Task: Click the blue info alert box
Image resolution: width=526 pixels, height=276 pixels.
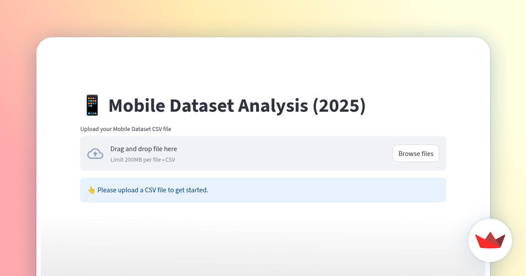Action: coord(263,190)
